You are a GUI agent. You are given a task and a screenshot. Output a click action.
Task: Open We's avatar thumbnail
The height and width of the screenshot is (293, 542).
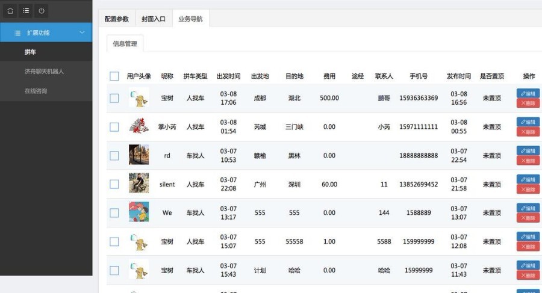point(139,212)
